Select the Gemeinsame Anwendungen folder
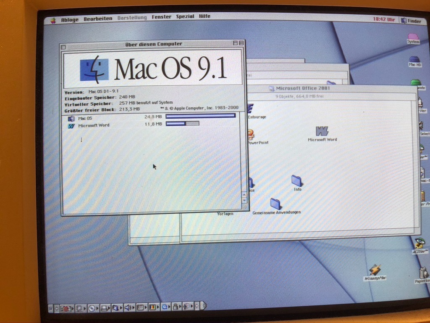The height and width of the screenshot is (323, 430). [x=275, y=204]
